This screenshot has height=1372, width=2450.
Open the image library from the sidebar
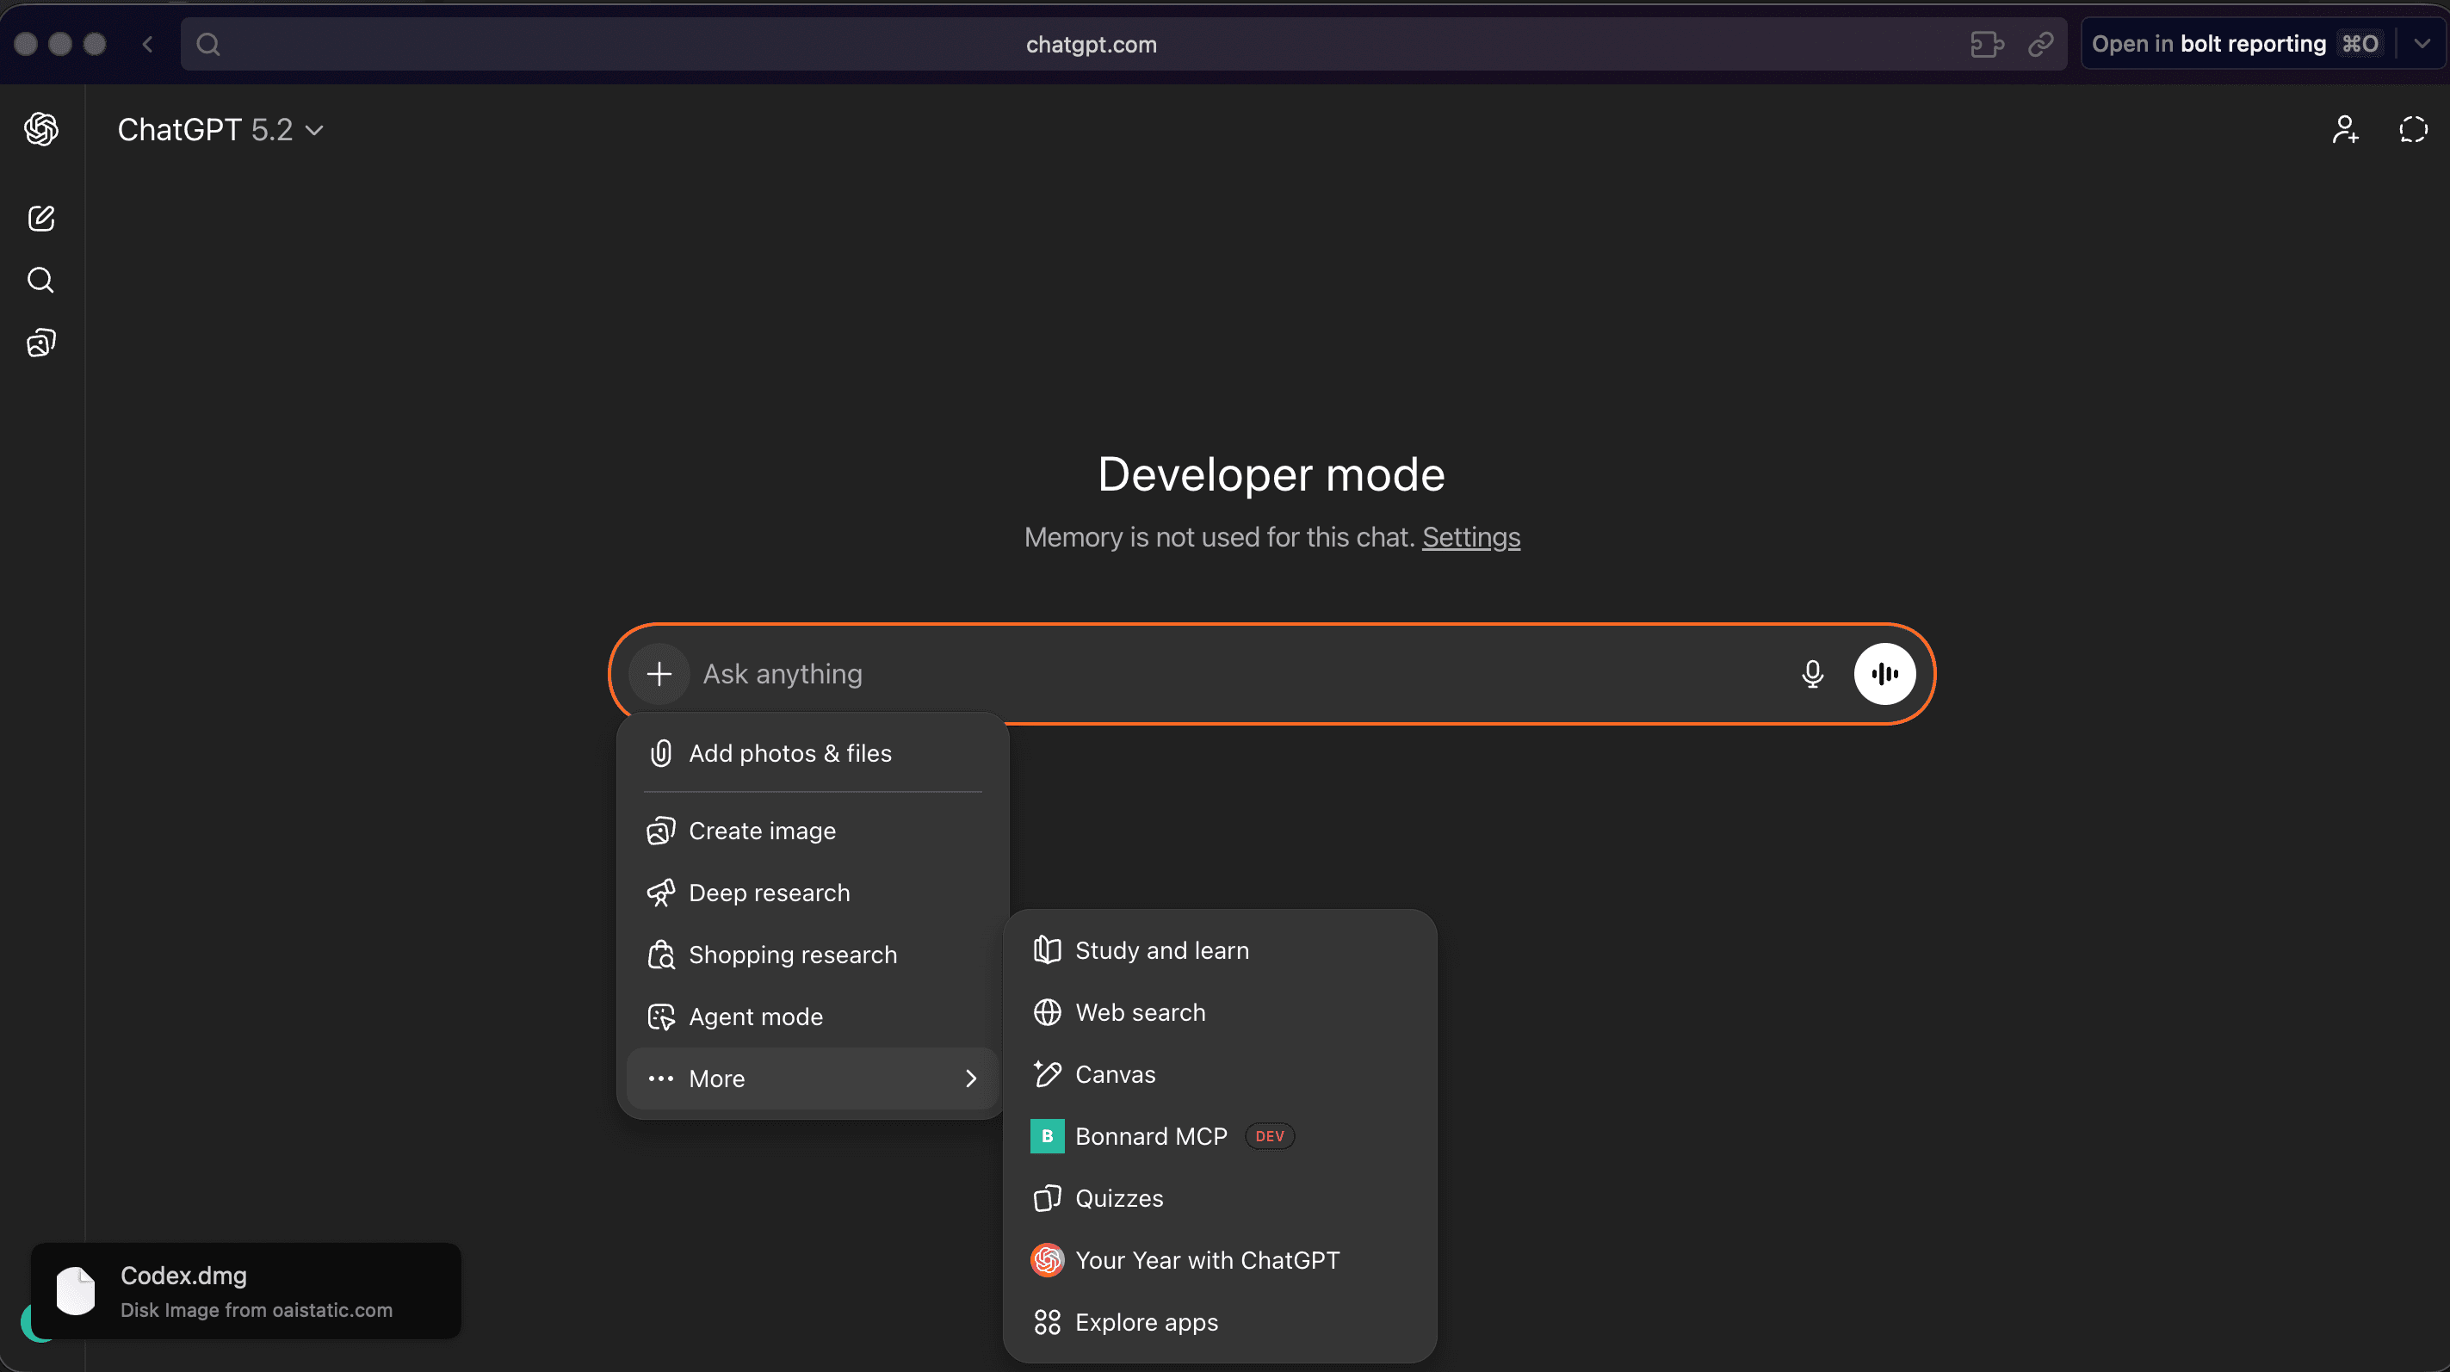[x=41, y=343]
